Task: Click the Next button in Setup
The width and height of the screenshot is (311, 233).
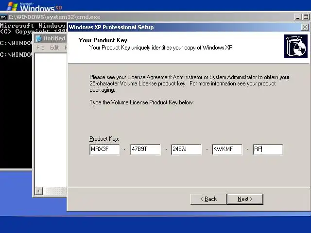Action: coord(245,199)
